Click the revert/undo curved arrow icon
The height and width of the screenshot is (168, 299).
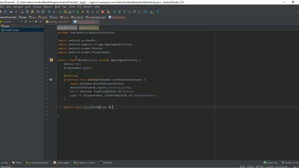tap(139, 12)
